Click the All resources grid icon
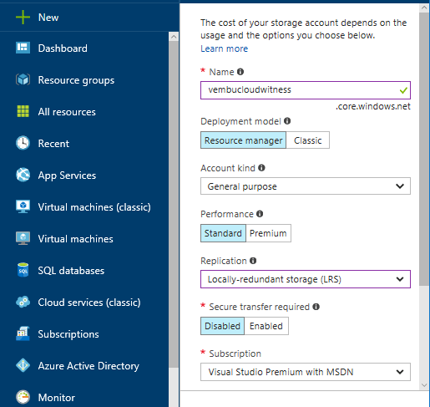 click(x=23, y=111)
